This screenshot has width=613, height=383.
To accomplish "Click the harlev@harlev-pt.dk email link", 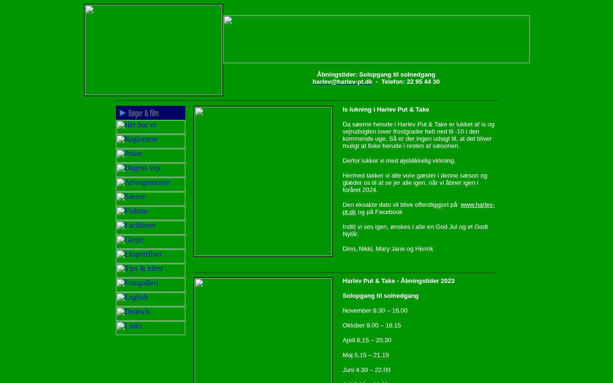I will point(342,82).
